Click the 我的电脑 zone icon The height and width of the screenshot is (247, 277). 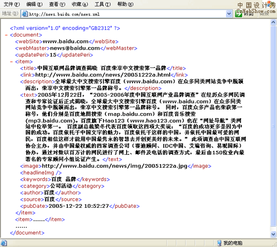tap(219, 243)
